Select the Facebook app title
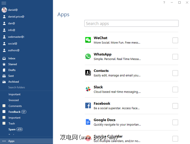The height and width of the screenshot is (144, 190). tap(102, 103)
